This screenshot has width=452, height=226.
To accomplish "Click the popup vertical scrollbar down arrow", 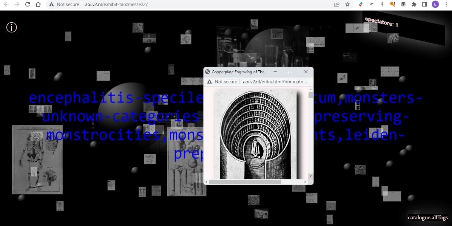I will [x=310, y=176].
